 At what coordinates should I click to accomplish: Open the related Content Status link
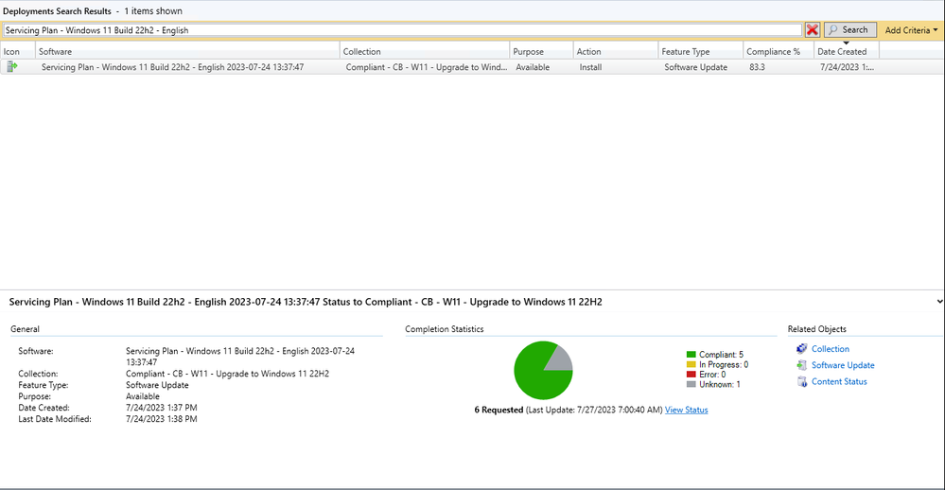tap(839, 381)
